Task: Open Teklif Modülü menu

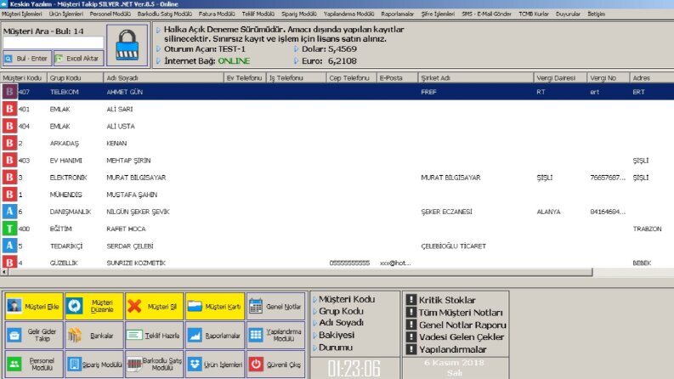Action: click(258, 14)
